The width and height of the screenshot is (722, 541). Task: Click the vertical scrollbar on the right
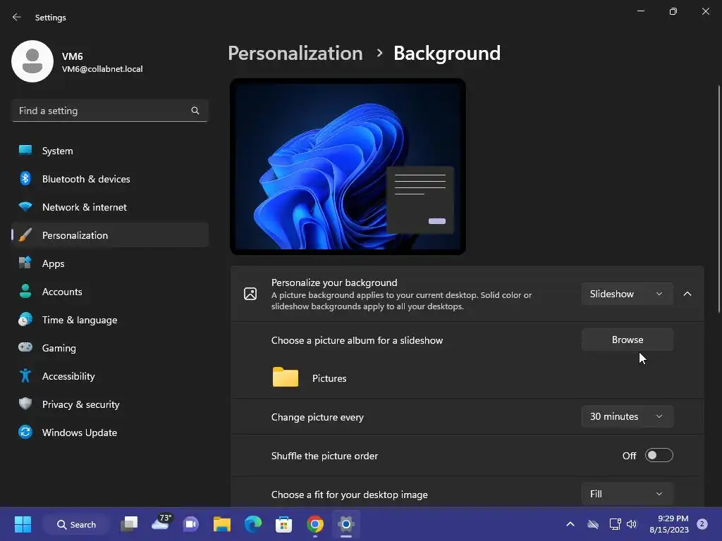[x=718, y=199]
